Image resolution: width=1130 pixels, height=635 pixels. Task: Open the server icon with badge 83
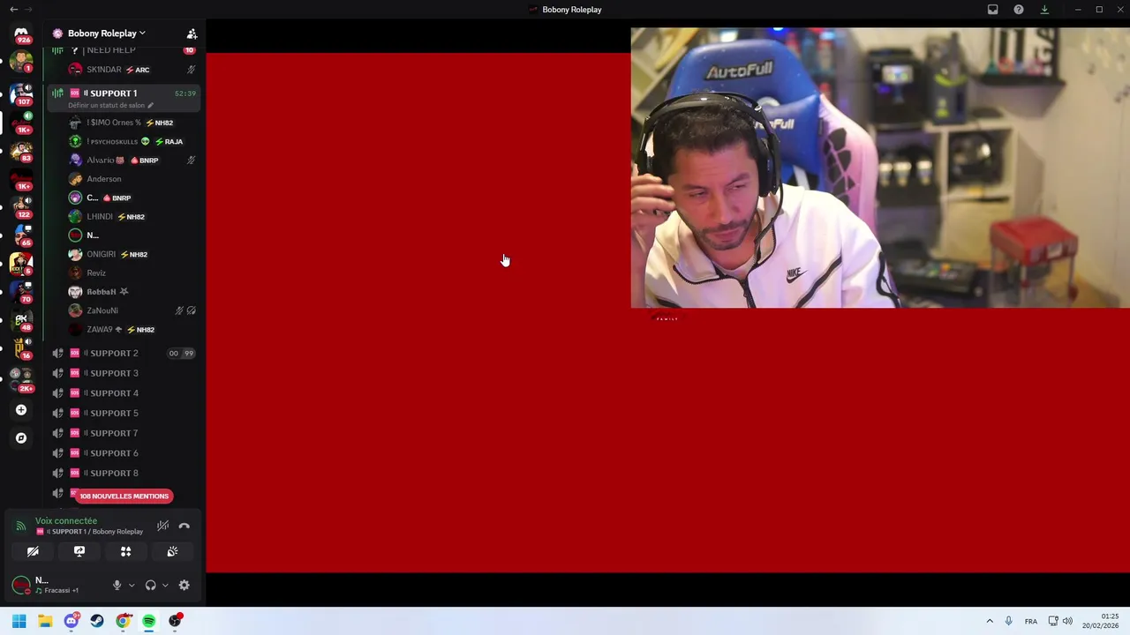point(21,150)
